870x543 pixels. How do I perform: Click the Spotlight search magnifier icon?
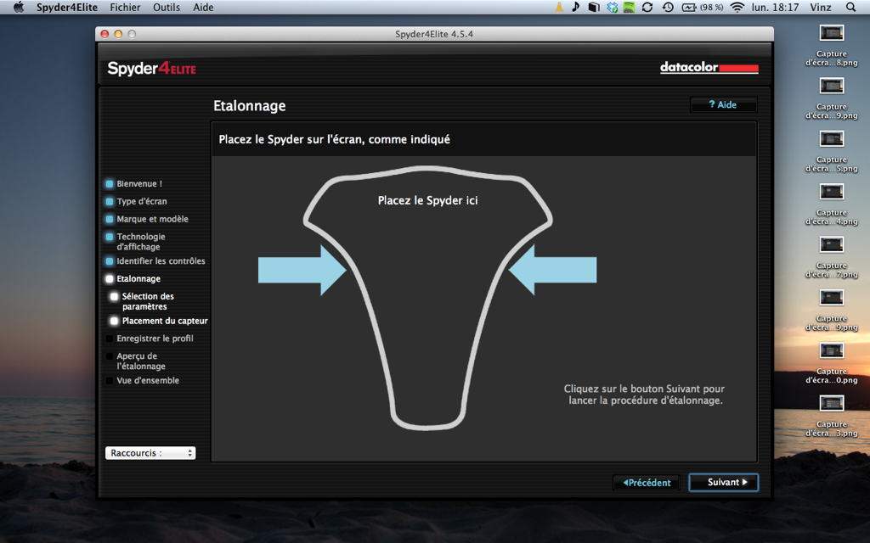(x=851, y=7)
